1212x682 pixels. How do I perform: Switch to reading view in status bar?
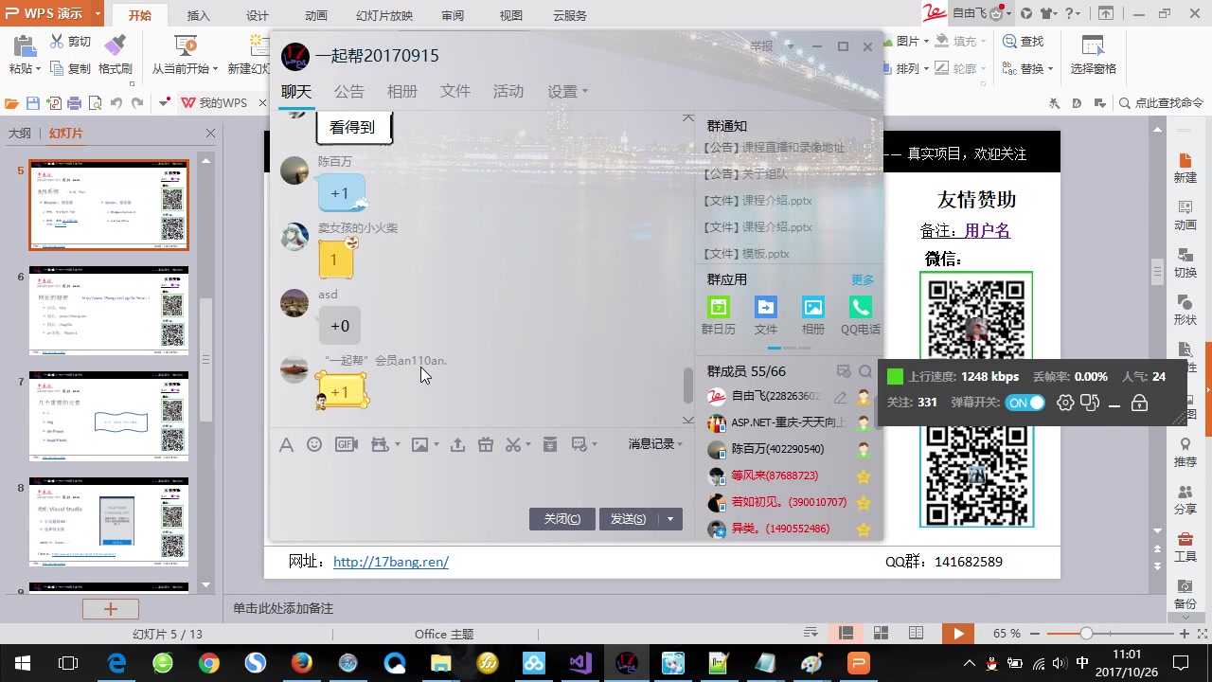[916, 633]
